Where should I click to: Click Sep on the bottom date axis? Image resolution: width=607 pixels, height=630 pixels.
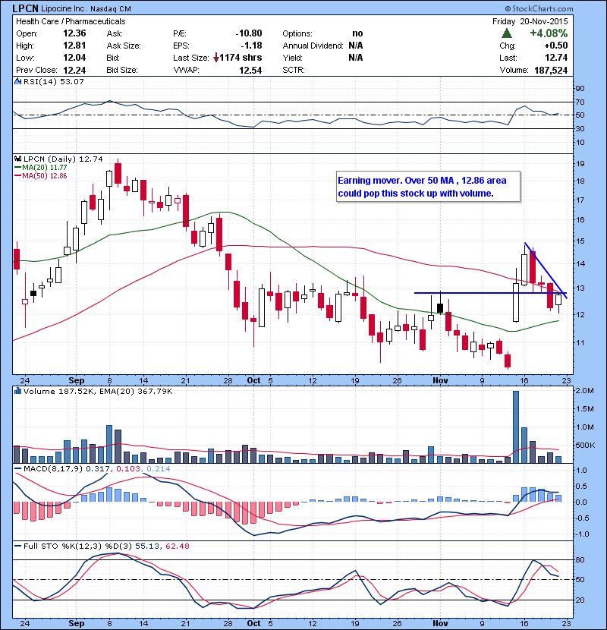coord(77,623)
